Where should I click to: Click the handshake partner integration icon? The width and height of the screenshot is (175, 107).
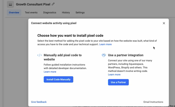point(104,55)
